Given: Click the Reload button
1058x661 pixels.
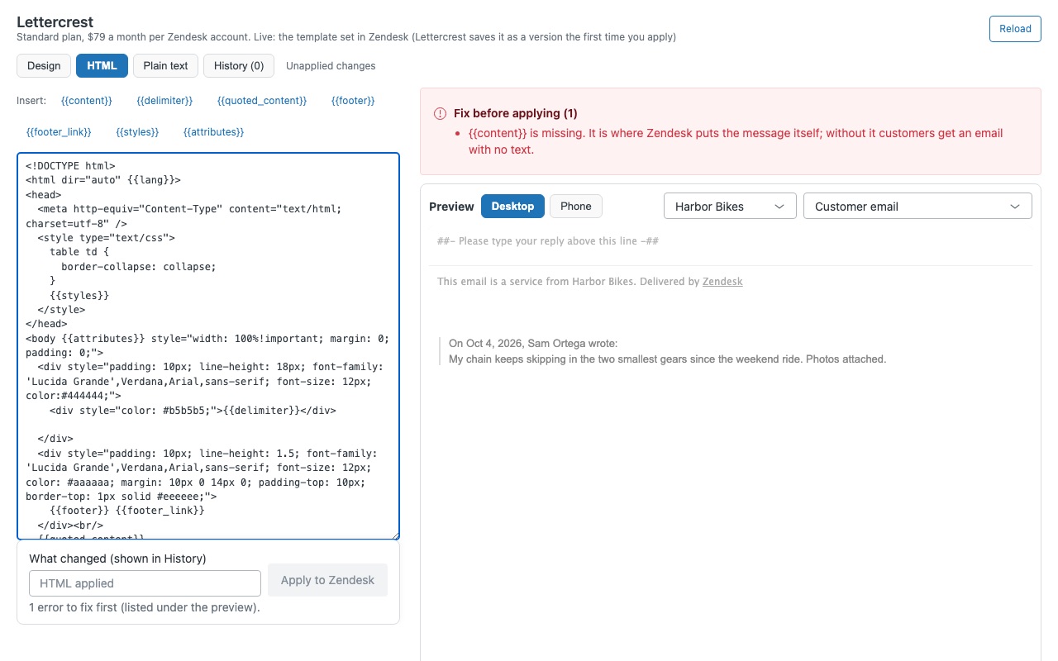Looking at the screenshot, I should pos(1015,28).
